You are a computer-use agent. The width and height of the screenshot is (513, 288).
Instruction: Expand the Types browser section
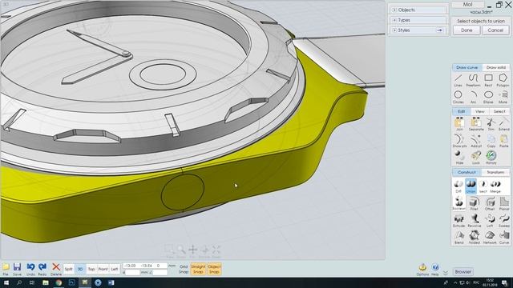(394, 20)
